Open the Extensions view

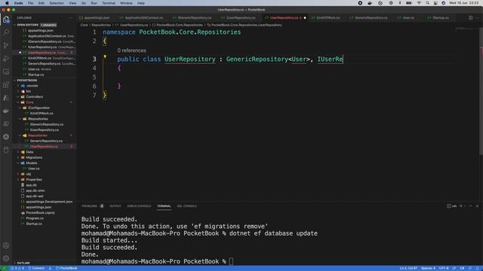coord(6,85)
